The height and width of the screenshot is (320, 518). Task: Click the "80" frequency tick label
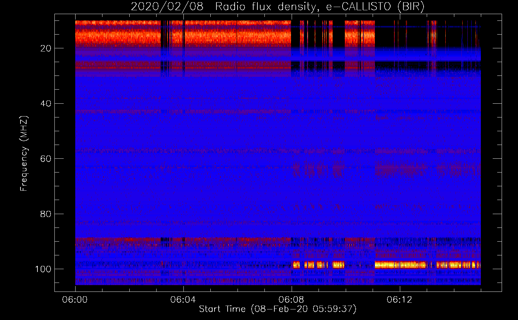[x=45, y=214]
